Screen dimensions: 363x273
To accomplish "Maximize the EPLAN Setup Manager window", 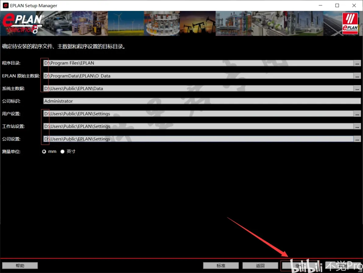I will (x=337, y=5).
